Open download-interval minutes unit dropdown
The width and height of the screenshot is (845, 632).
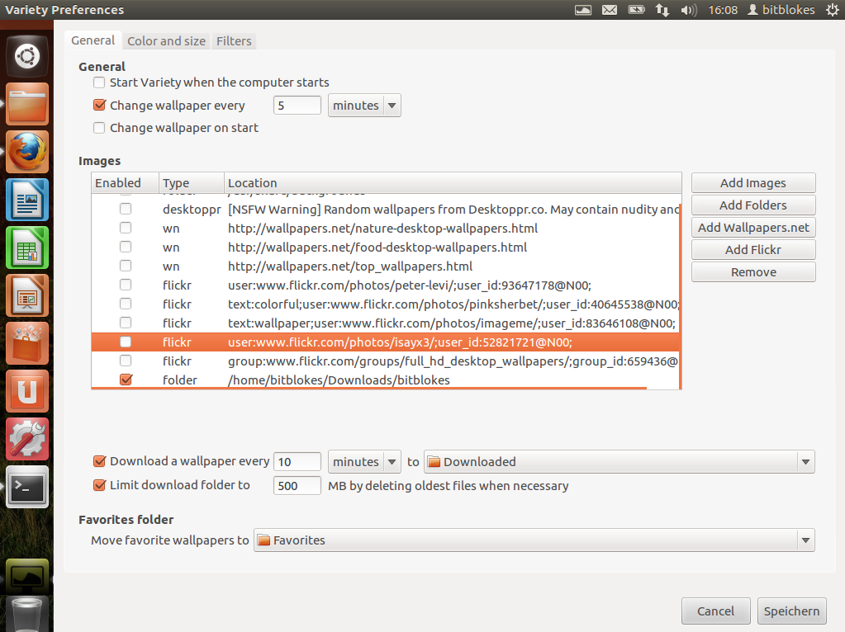coord(364,462)
